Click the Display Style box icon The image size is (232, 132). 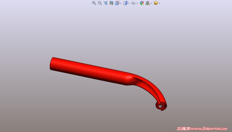[125, 3]
